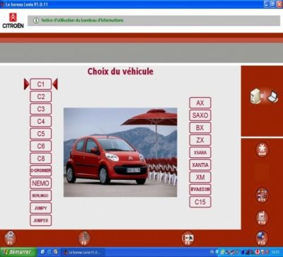Choose the C4 vehicle model

41,121
